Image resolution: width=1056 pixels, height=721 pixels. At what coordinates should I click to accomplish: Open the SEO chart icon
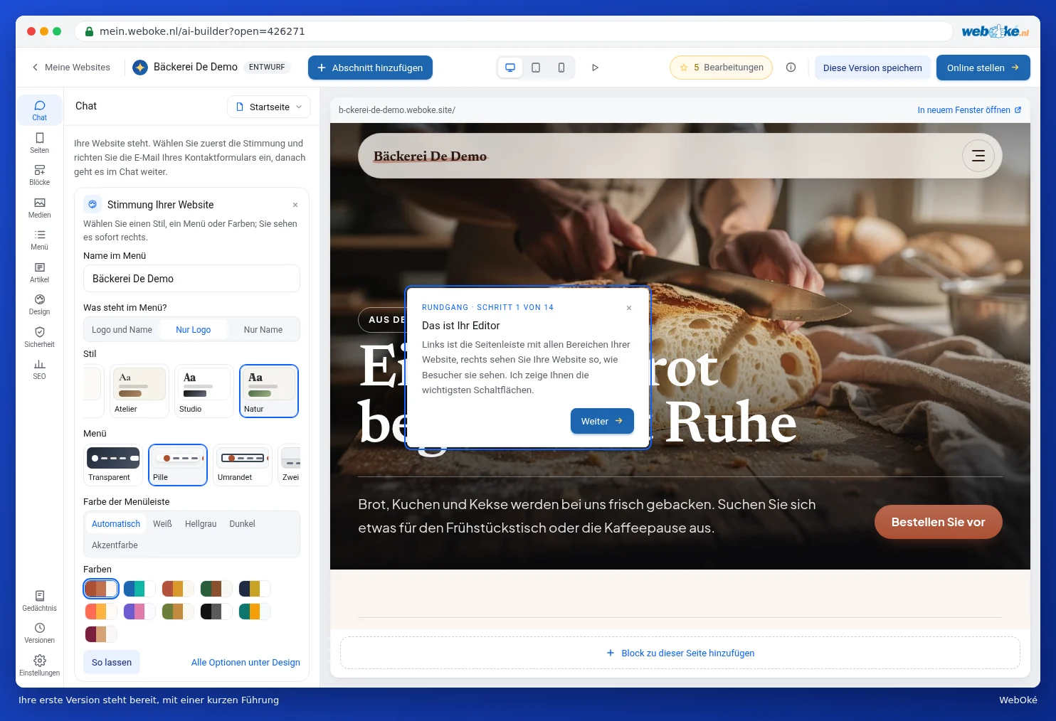[39, 369]
